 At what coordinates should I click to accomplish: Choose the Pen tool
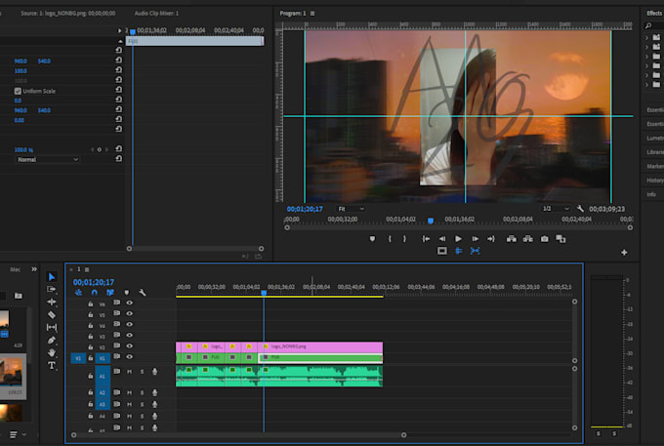tap(52, 340)
